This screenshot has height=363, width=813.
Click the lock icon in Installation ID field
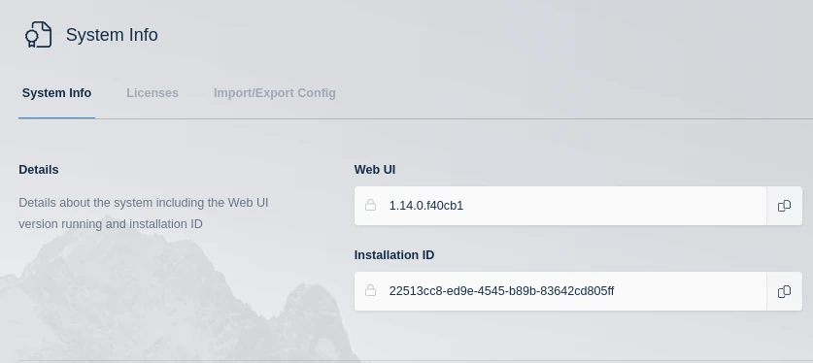370,290
